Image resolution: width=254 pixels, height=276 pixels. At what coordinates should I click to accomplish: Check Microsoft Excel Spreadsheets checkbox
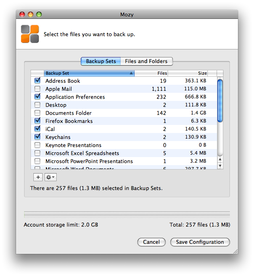37,153
